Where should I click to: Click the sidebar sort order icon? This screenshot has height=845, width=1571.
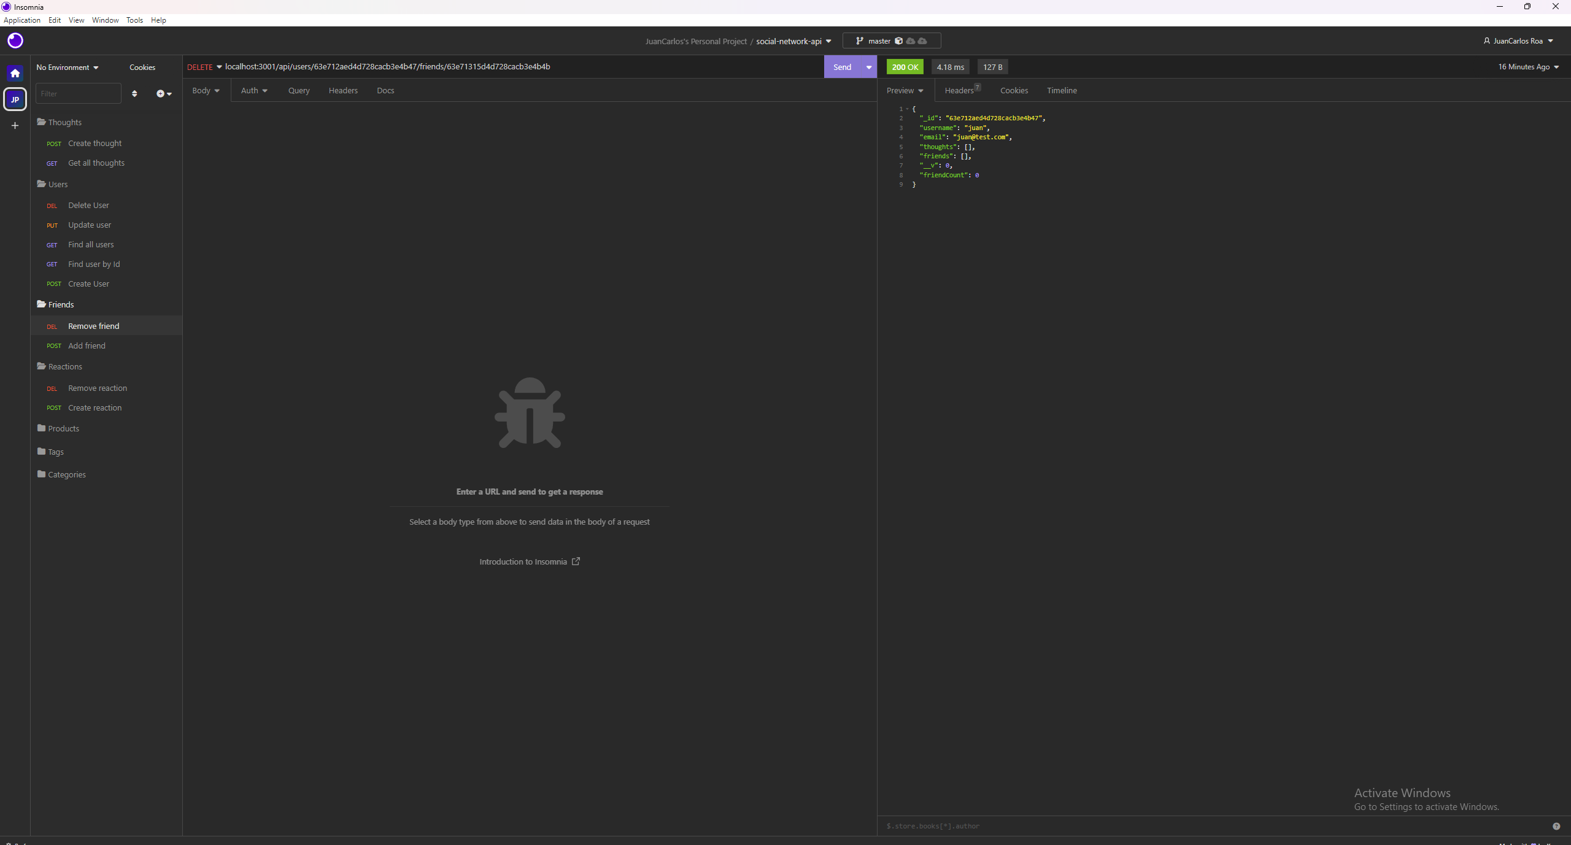(134, 93)
